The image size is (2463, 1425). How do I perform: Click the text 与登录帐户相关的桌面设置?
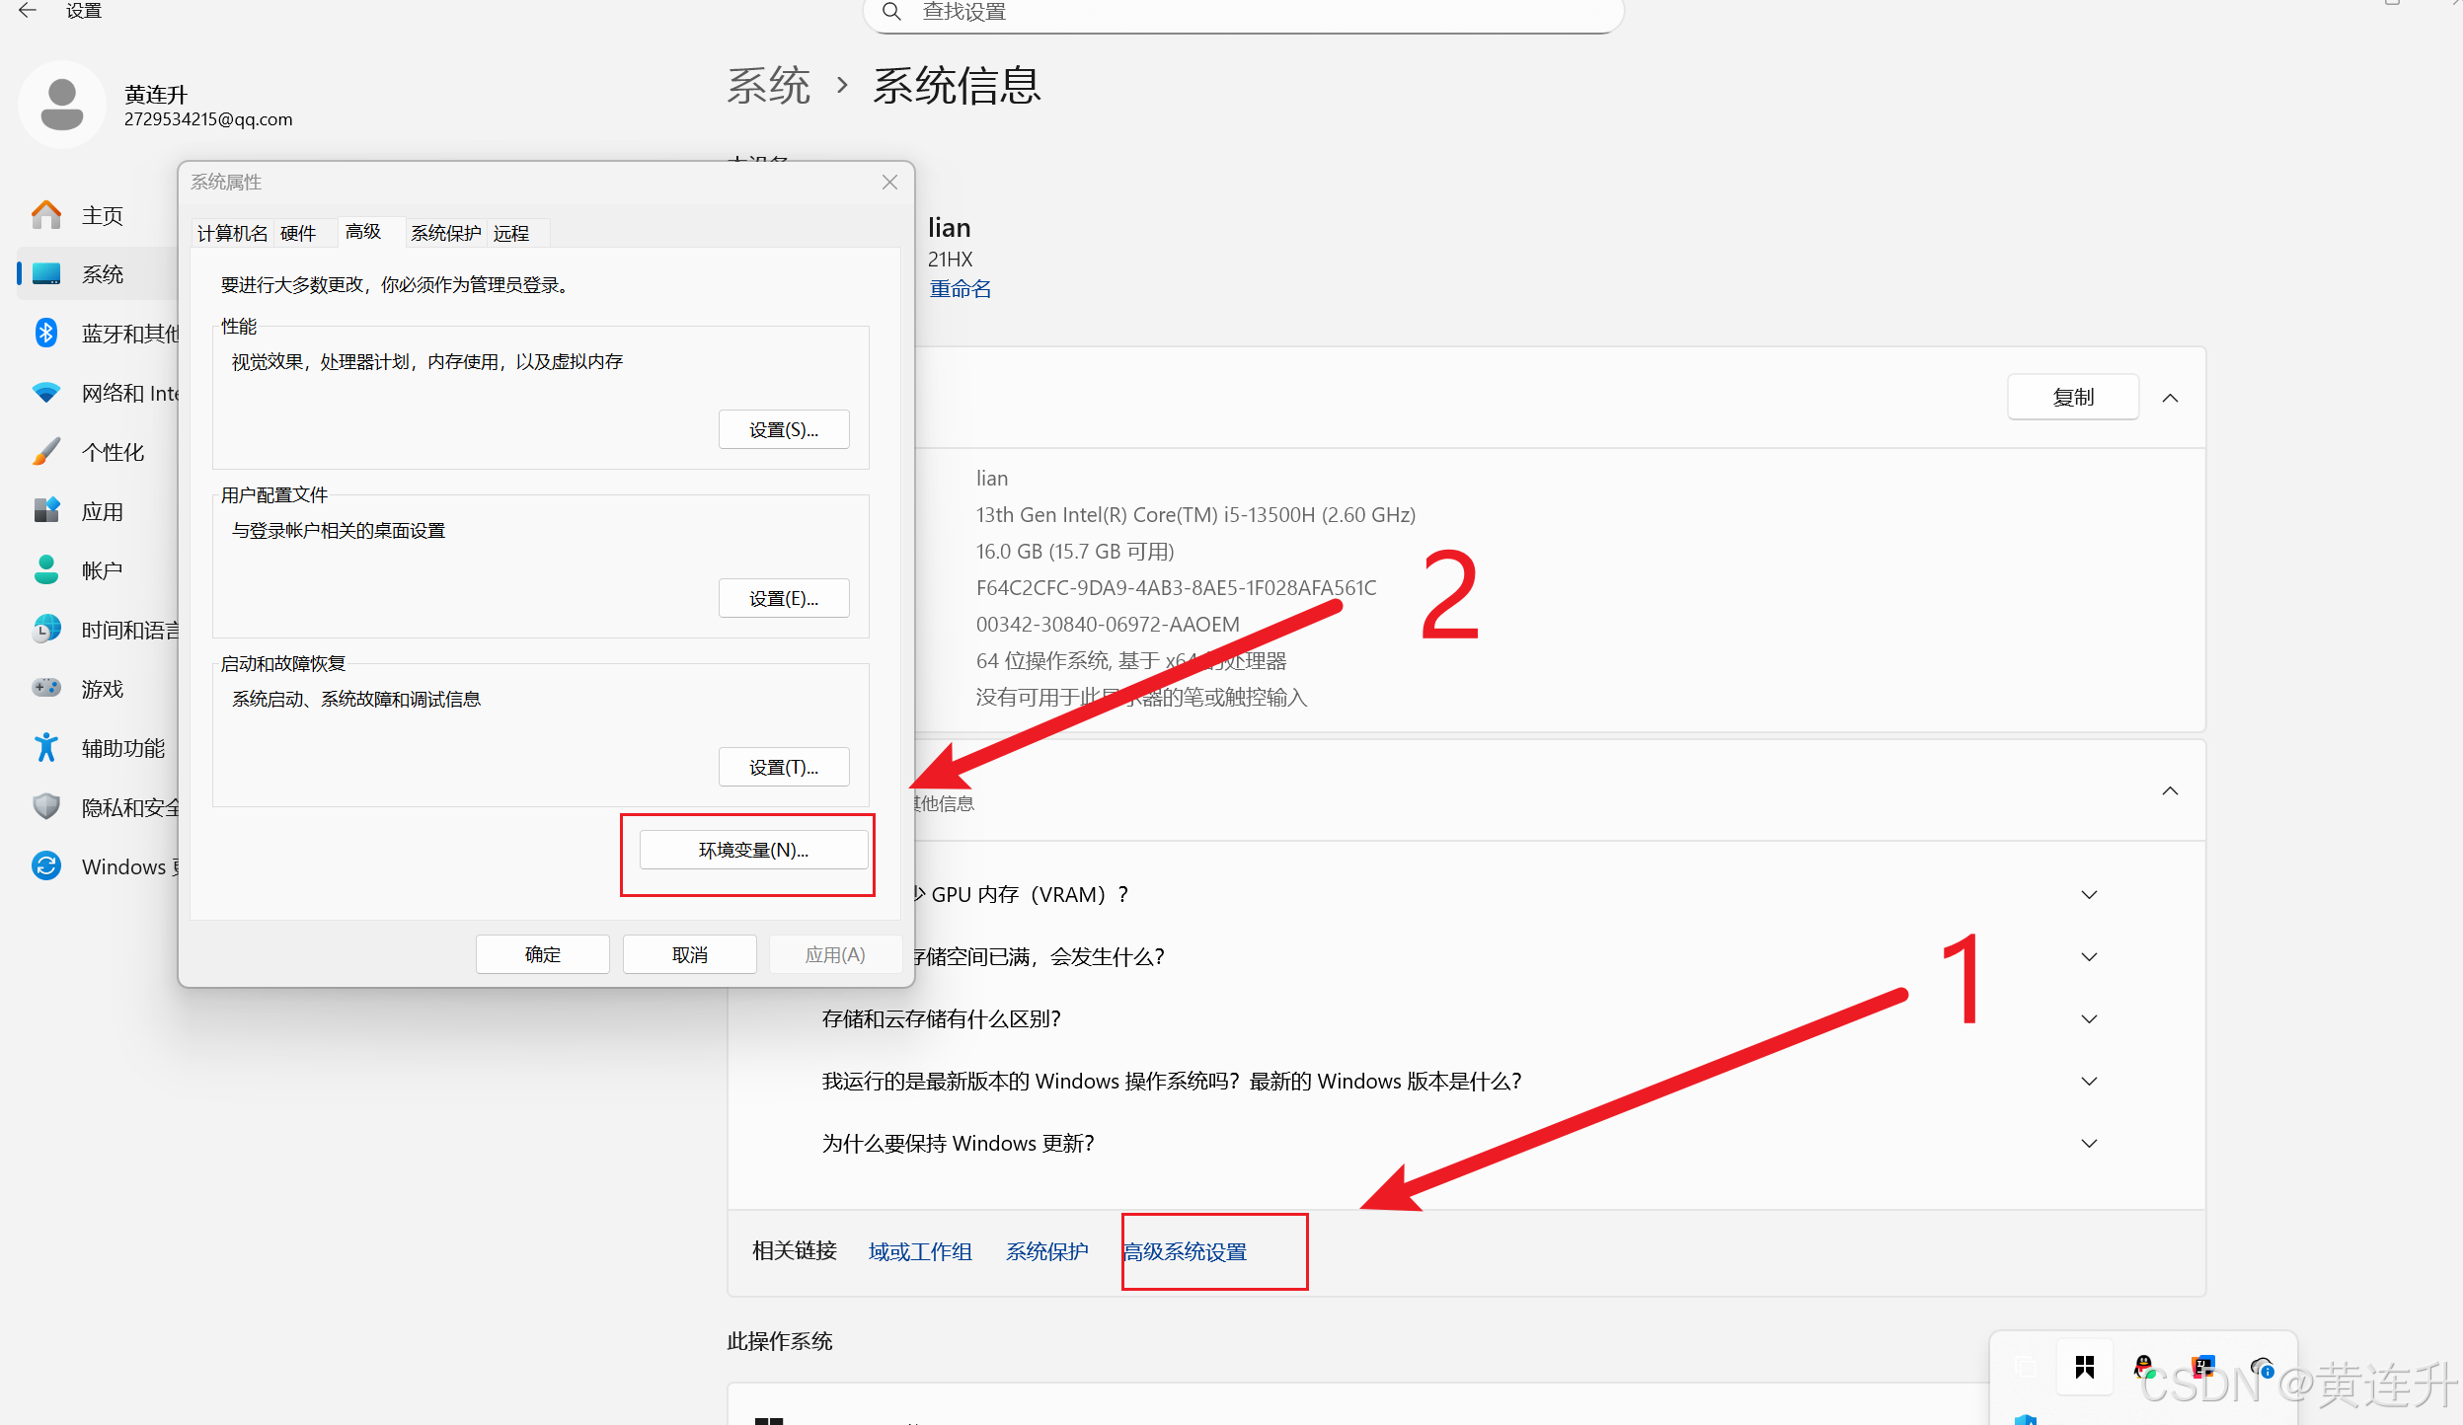click(x=339, y=531)
